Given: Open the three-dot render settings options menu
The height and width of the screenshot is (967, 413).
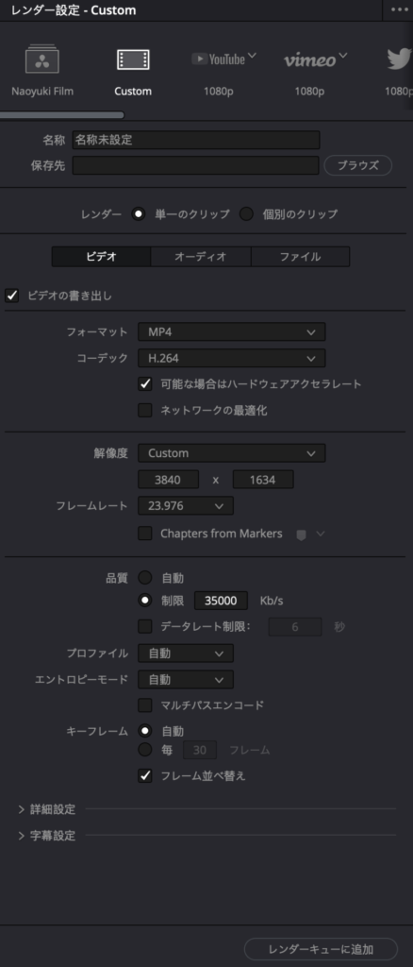Looking at the screenshot, I should pos(400,9).
